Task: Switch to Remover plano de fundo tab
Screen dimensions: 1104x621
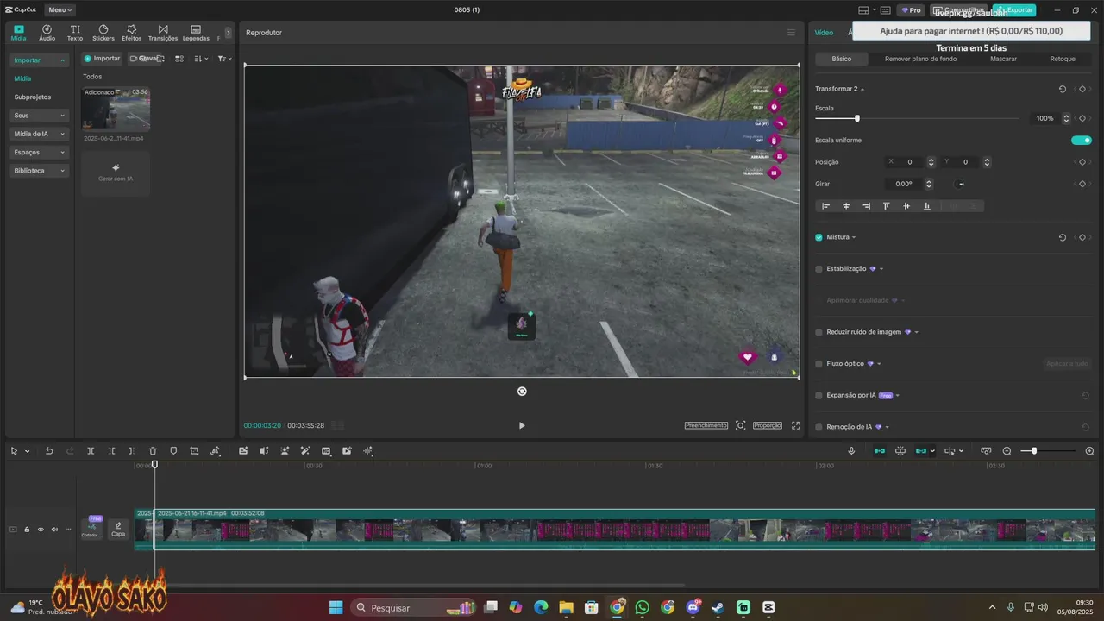Action: pyautogui.click(x=920, y=59)
